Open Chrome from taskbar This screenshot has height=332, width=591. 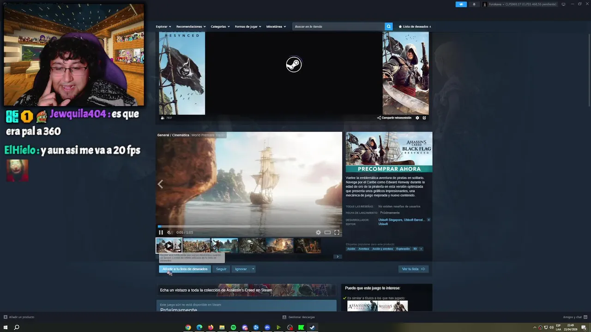pos(188,327)
